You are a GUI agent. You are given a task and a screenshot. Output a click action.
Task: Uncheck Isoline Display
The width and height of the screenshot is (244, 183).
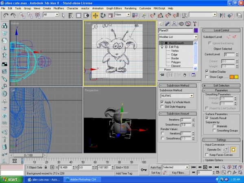207,72
